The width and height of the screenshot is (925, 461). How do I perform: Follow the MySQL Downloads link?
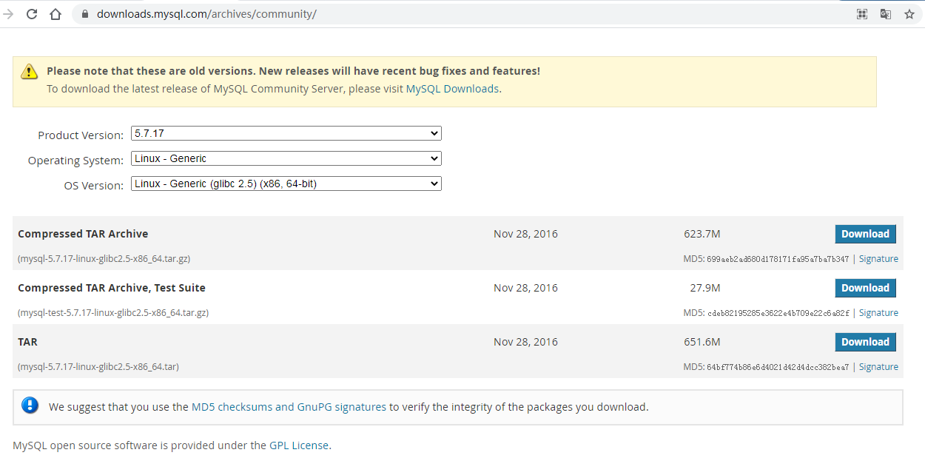pyautogui.click(x=452, y=89)
